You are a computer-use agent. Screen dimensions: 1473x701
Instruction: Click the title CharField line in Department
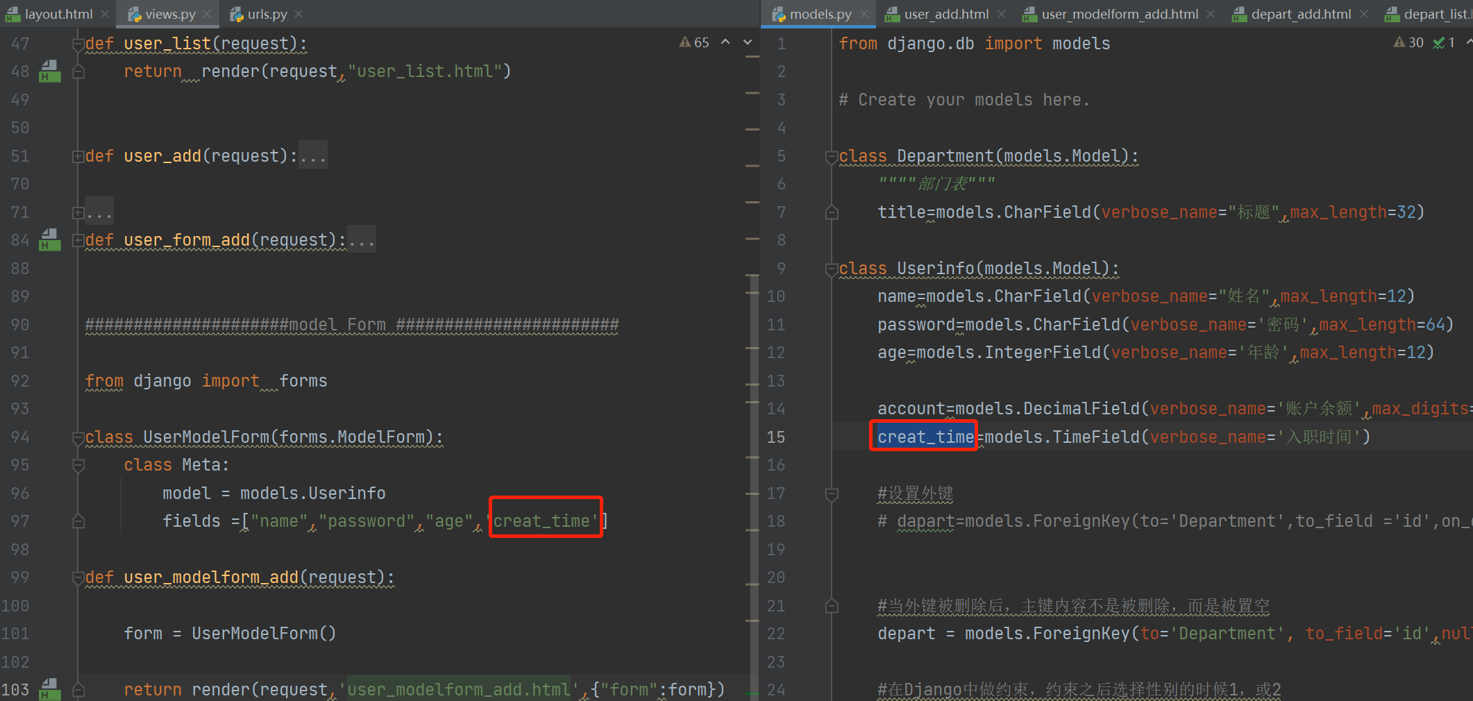[x=1151, y=212]
